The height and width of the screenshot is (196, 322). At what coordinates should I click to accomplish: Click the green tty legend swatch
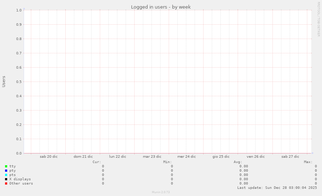pos(6,166)
